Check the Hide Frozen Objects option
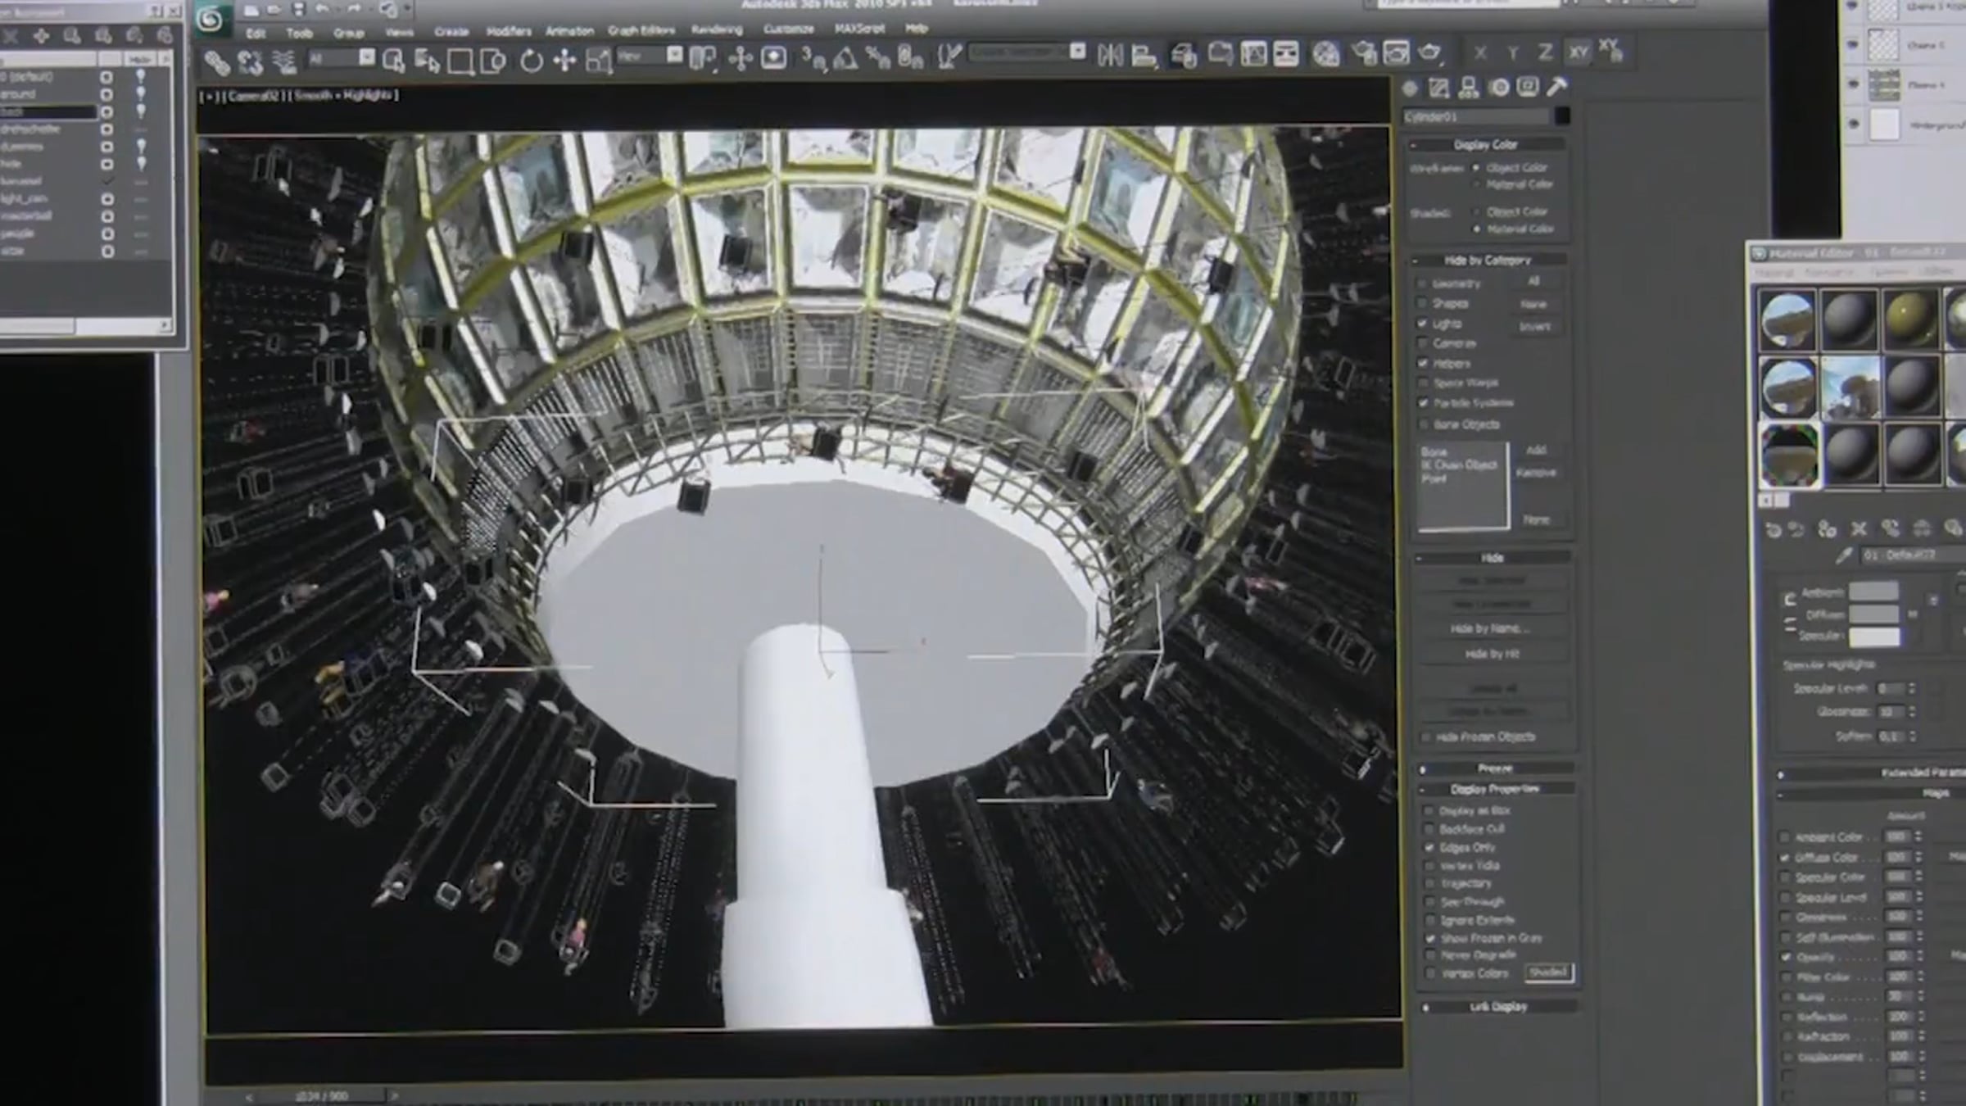 coord(1426,737)
